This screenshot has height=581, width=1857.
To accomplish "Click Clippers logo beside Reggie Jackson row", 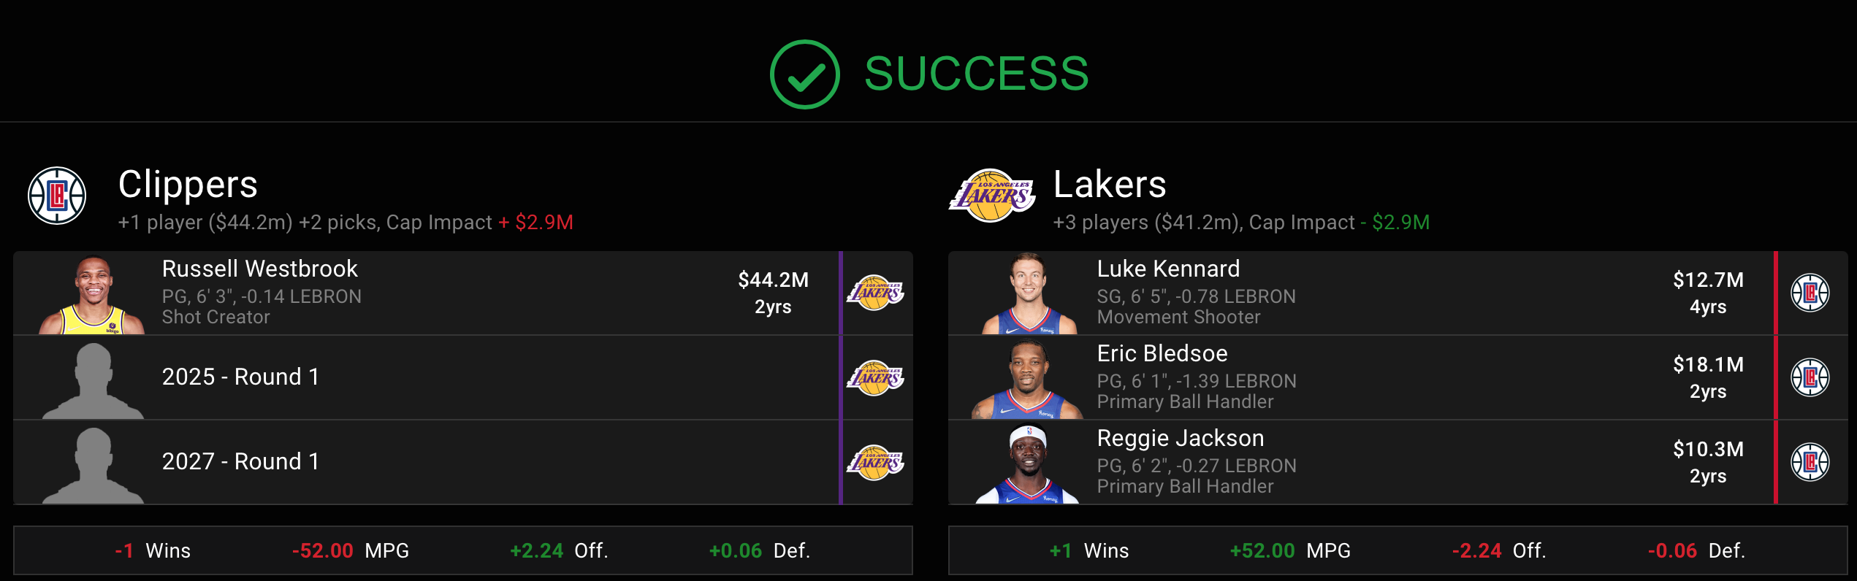I will (1810, 462).
